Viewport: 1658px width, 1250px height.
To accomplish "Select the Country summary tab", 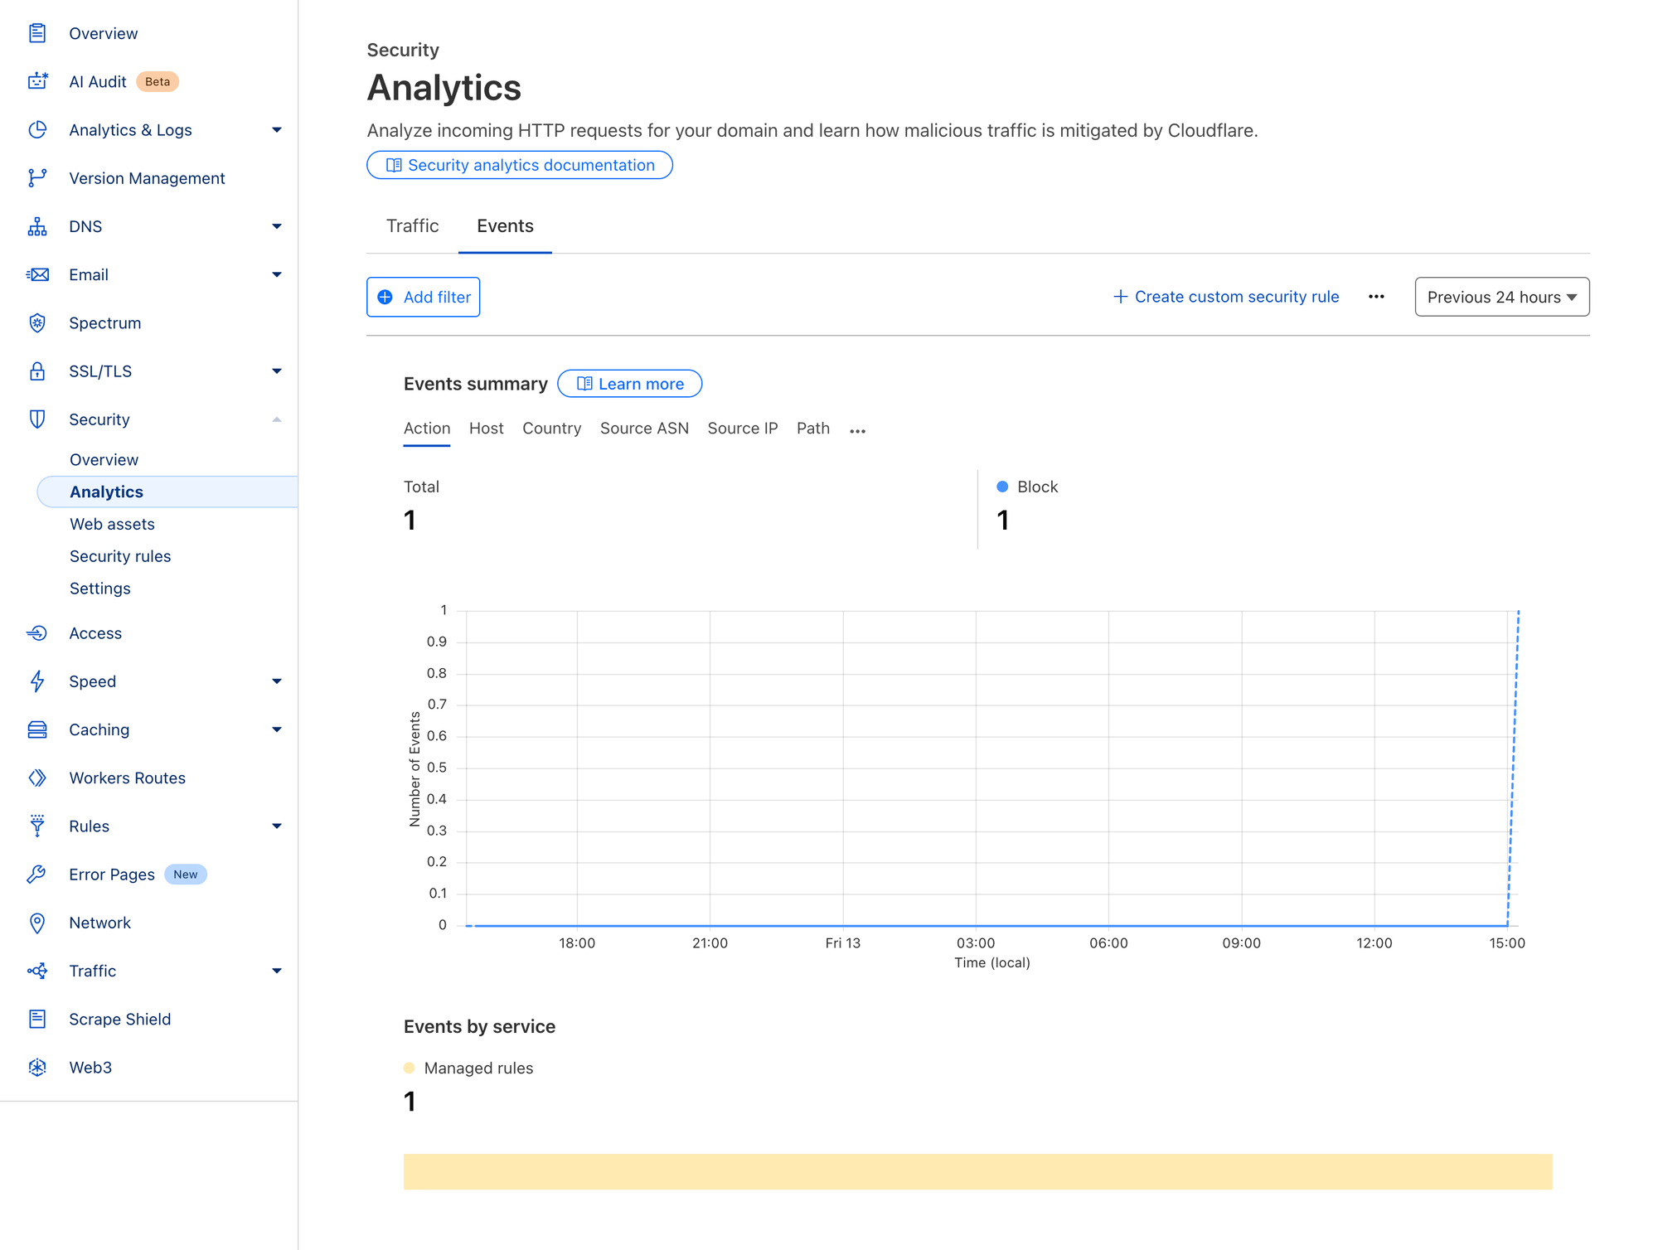I will pyautogui.click(x=551, y=429).
